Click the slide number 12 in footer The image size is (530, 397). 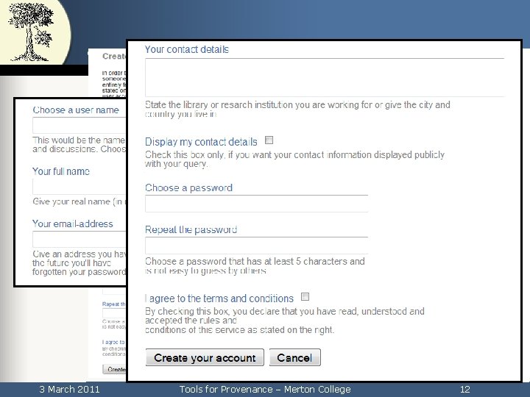point(465,389)
